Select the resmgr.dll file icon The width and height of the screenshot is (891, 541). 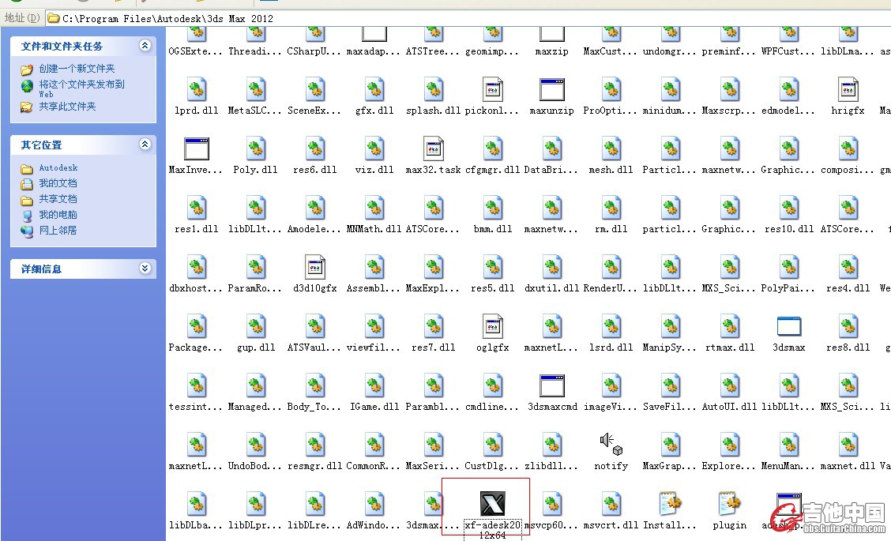point(315,445)
